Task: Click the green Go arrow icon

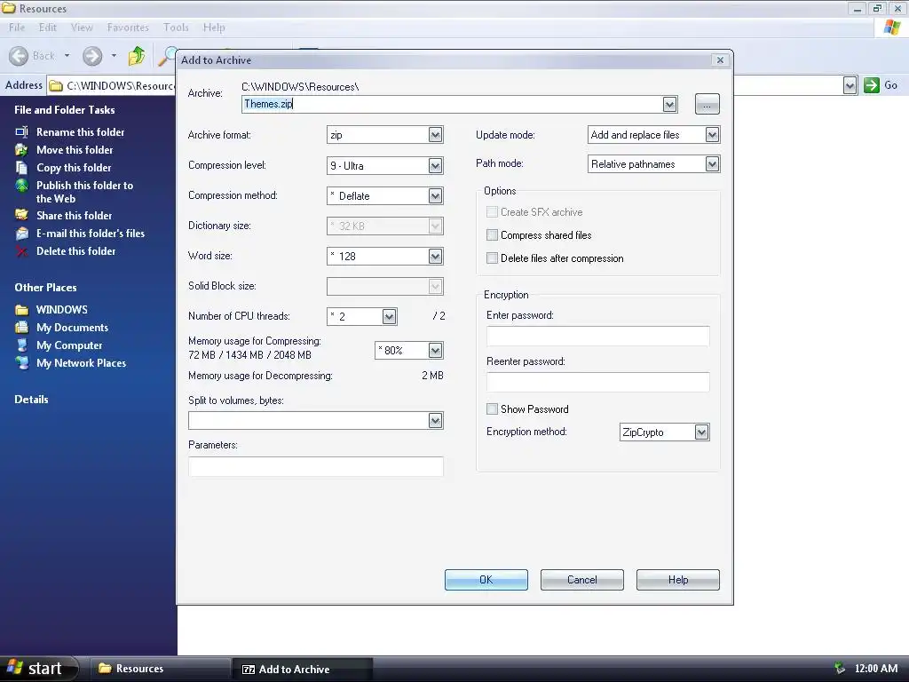Action: [872, 85]
